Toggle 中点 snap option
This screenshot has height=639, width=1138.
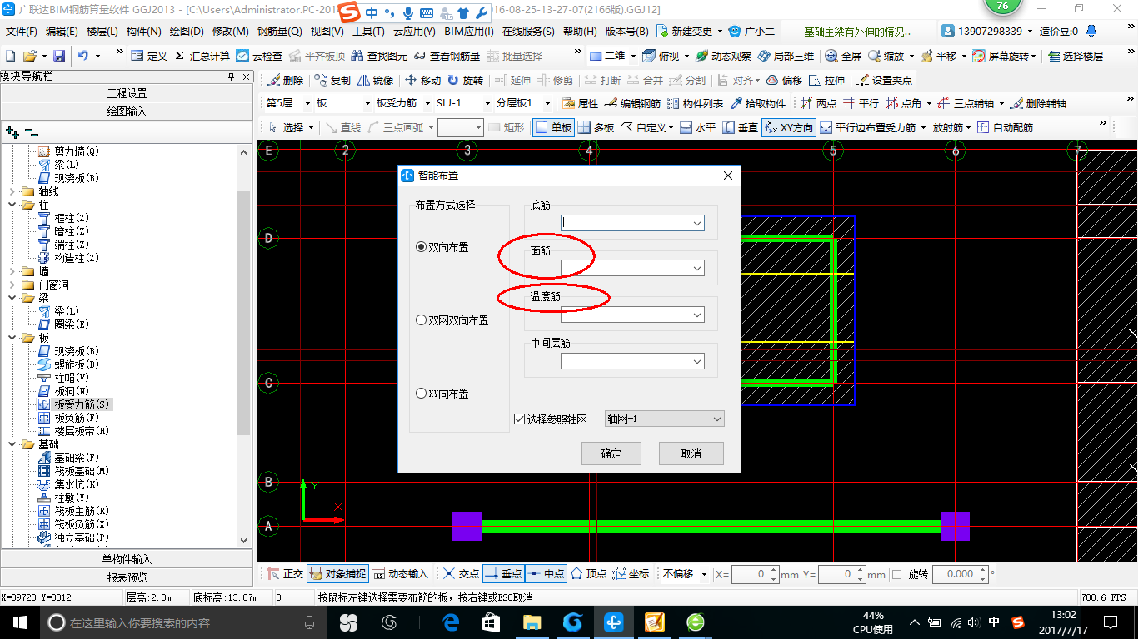tap(546, 574)
